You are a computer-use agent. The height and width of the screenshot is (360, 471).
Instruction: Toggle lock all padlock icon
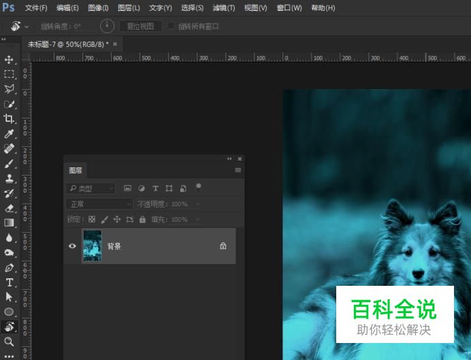[142, 220]
